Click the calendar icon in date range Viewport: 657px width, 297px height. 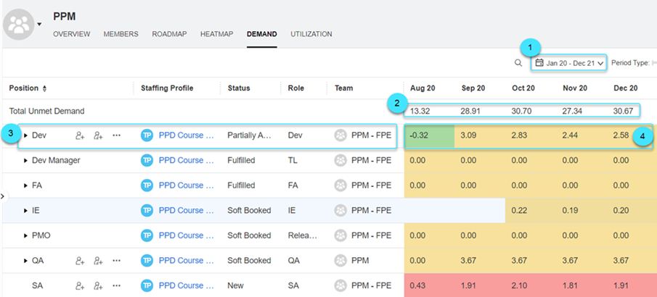[539, 63]
